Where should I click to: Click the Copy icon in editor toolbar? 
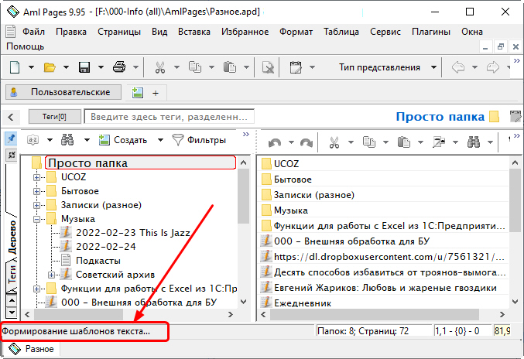tap(369, 142)
